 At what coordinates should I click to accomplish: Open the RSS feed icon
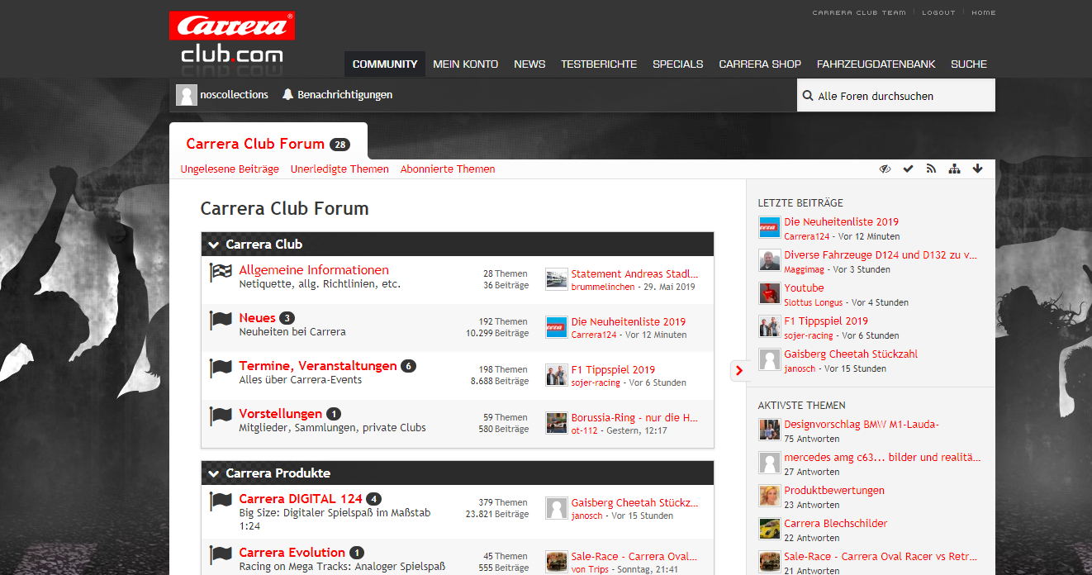pyautogui.click(x=931, y=169)
